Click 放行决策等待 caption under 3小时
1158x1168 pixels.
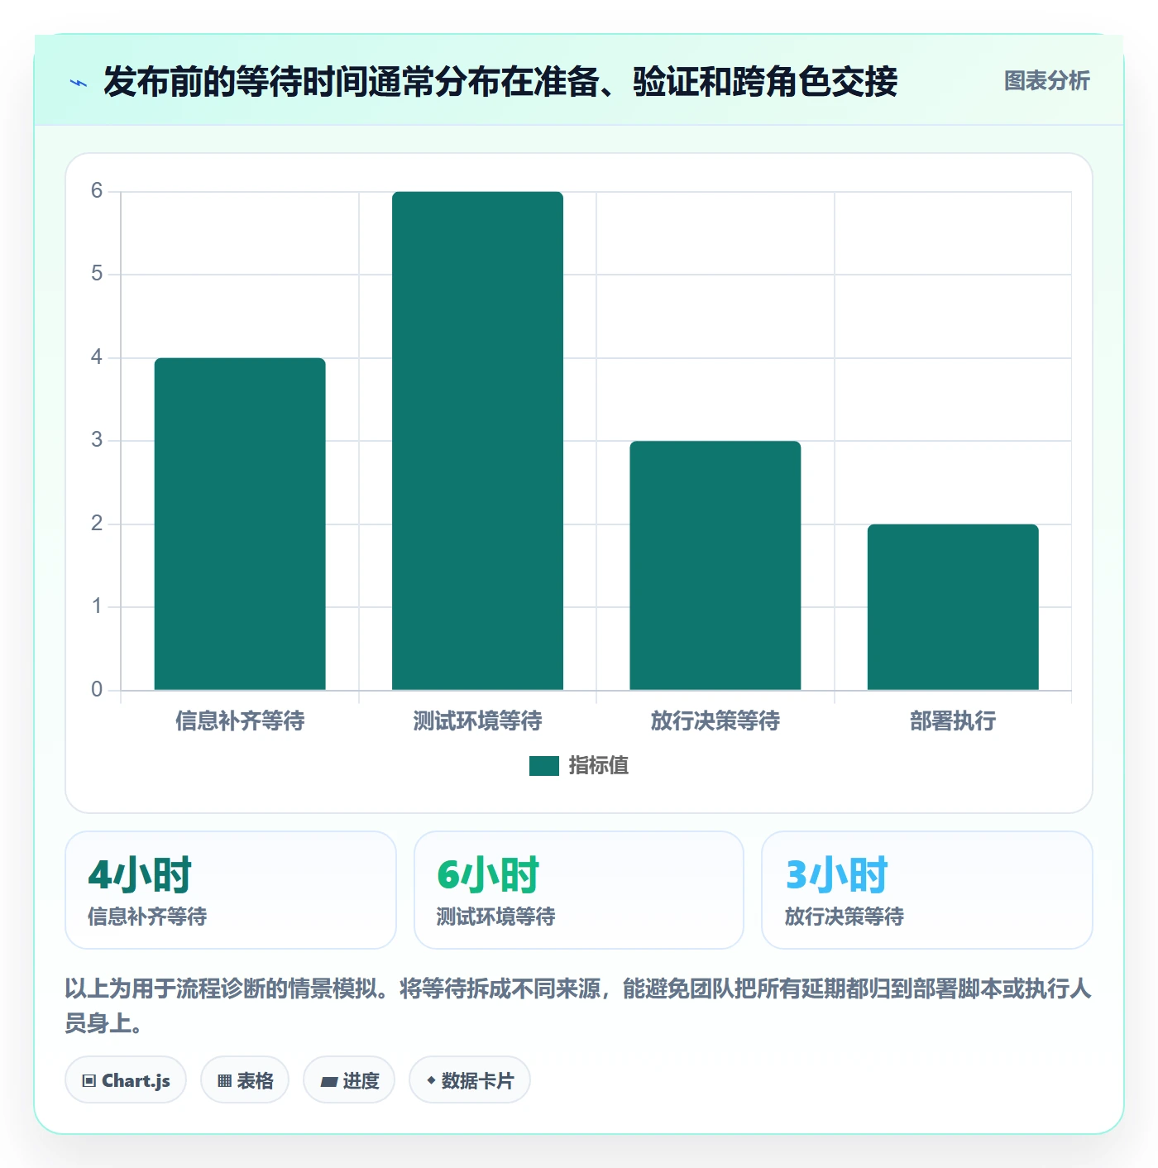pos(844,917)
